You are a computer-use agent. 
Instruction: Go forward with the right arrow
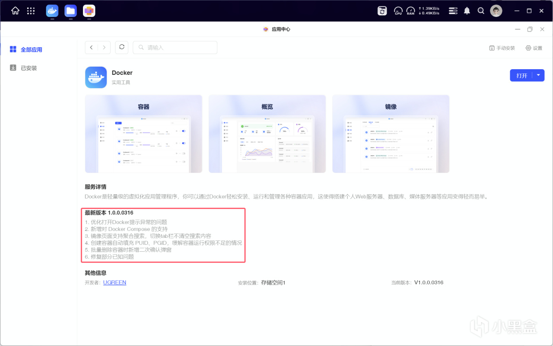point(104,48)
